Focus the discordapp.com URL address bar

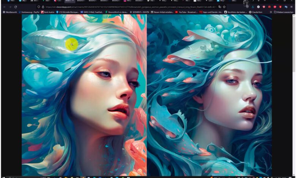130,7
